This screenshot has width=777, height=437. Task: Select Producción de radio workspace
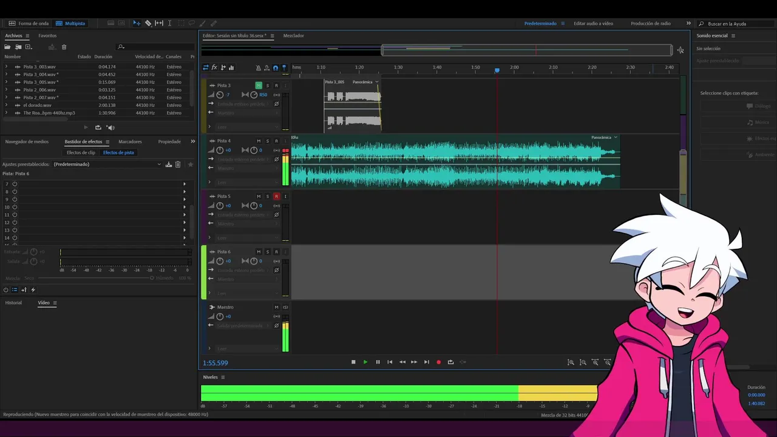[x=651, y=23]
